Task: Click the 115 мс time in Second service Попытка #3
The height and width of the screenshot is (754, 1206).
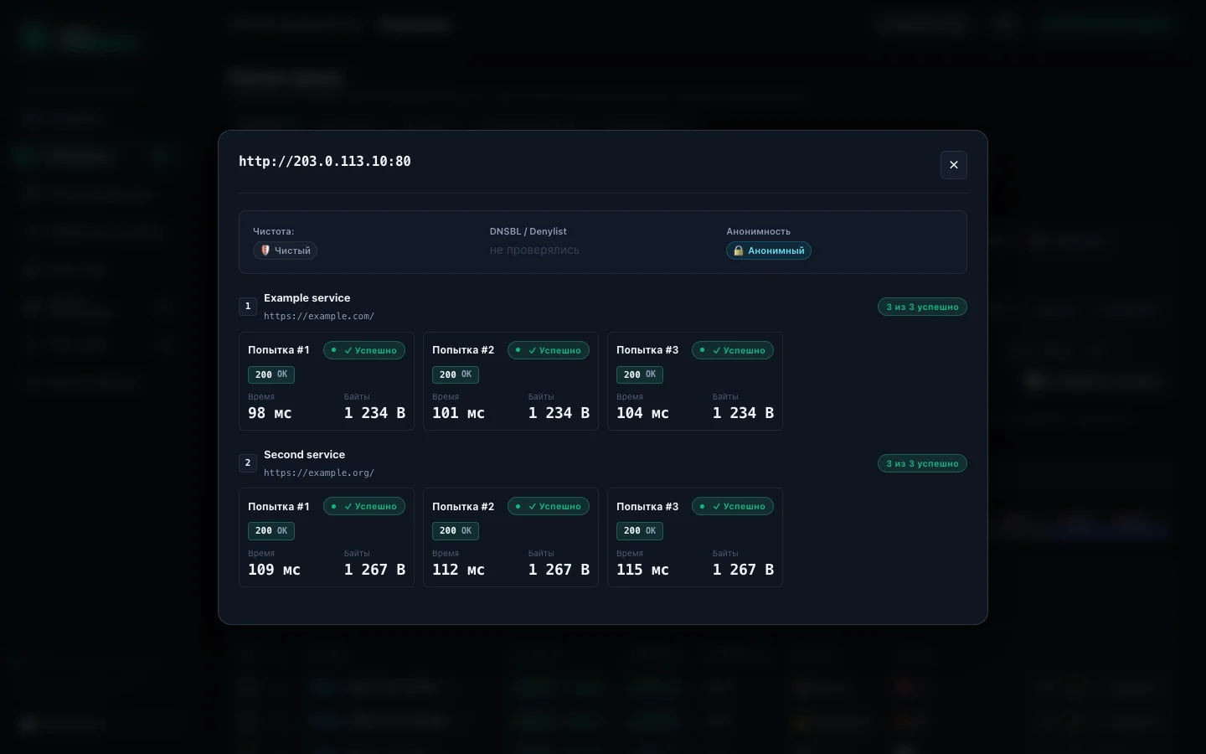Action: (x=642, y=570)
